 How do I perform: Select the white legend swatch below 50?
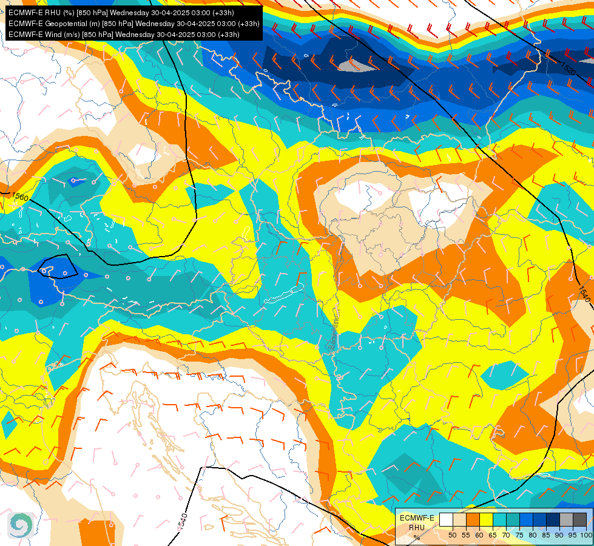pyautogui.click(x=446, y=519)
